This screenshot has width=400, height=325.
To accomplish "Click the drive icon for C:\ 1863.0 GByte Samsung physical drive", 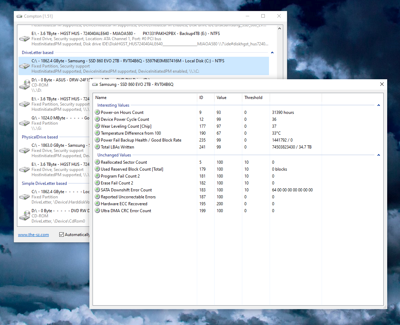I will point(25,151).
